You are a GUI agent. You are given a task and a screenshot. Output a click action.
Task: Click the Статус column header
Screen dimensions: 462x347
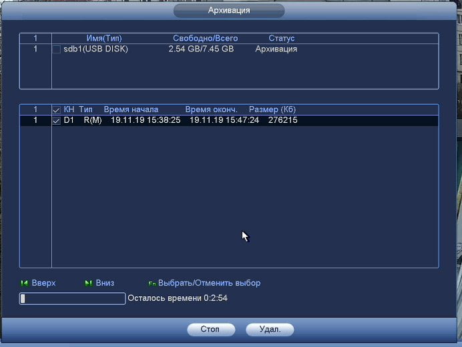(x=281, y=38)
